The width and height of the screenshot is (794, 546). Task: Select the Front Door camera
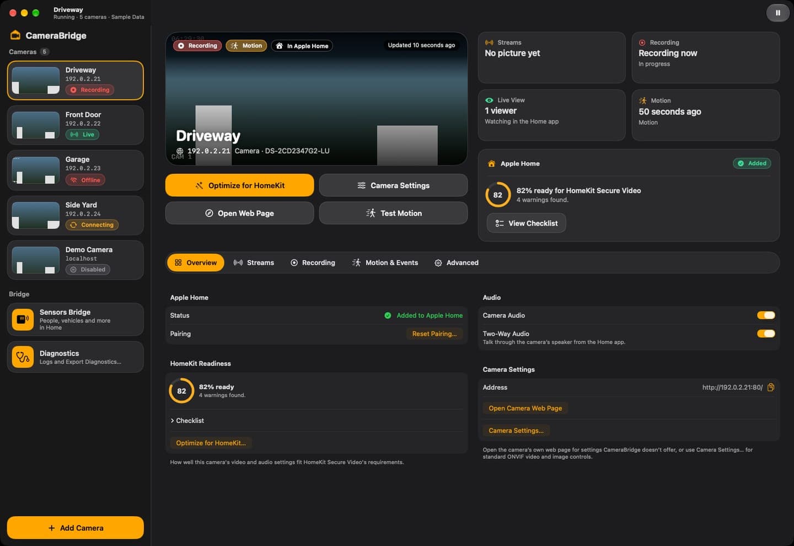[76, 125]
